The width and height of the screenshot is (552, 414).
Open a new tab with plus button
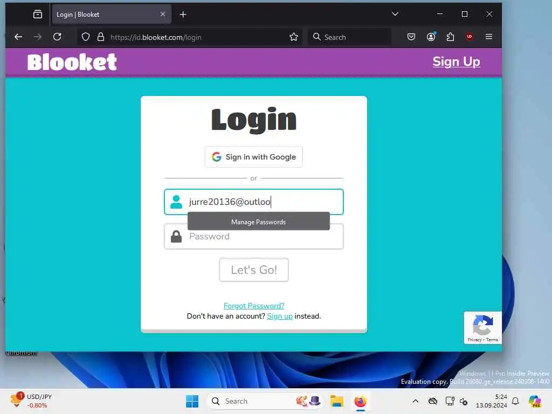(183, 15)
